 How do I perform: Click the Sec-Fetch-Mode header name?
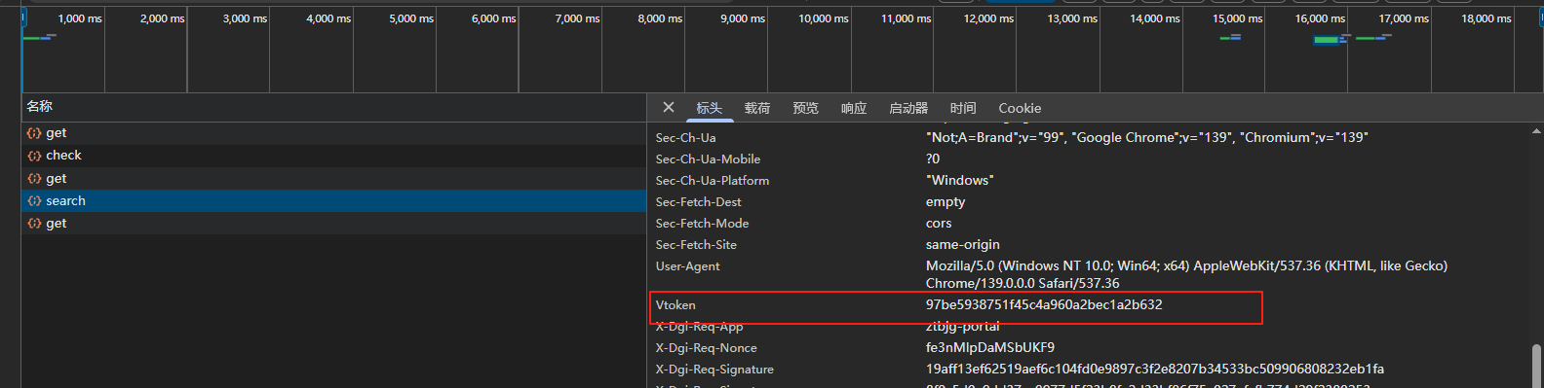[702, 224]
